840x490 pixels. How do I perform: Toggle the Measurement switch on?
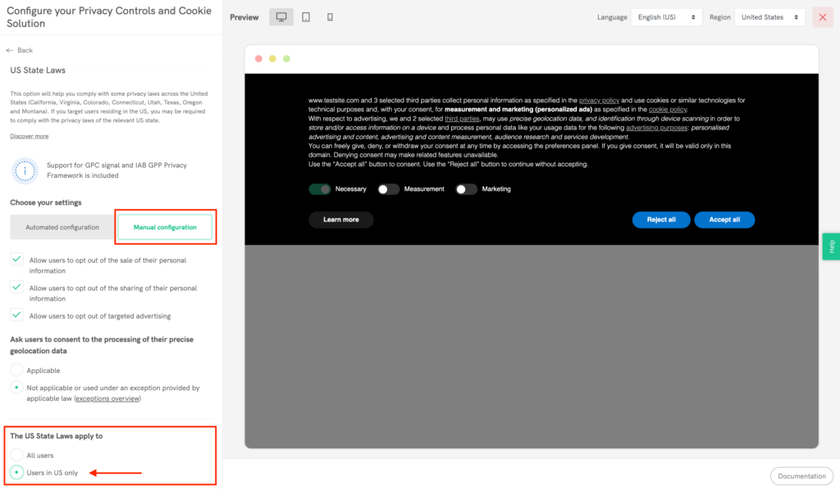coord(388,189)
